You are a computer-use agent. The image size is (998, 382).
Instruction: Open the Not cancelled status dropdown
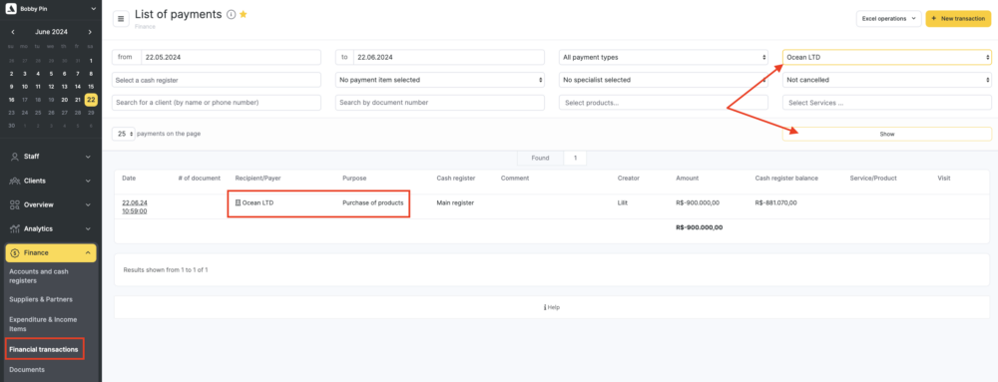[x=887, y=80]
